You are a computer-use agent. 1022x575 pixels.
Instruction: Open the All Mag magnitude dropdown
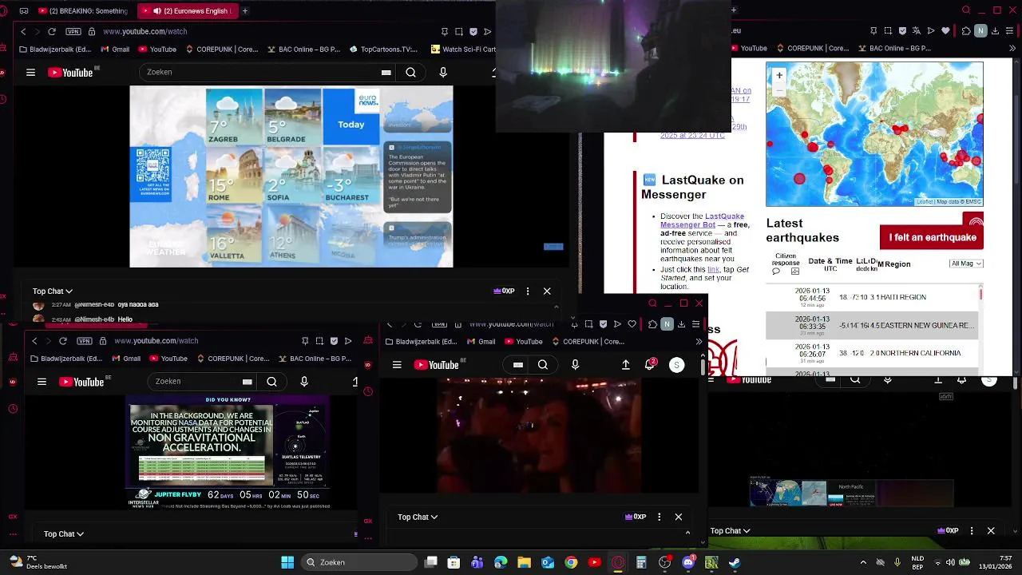coord(966,264)
